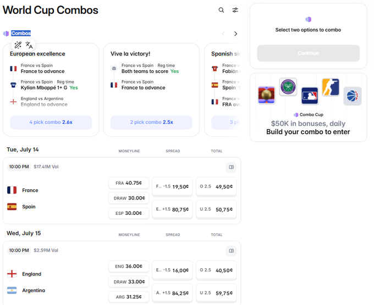
Task: Click the Counter-Strike orange and blue logo
Action: (331, 87)
